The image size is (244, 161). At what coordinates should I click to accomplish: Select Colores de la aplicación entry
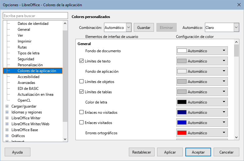pos(37,71)
